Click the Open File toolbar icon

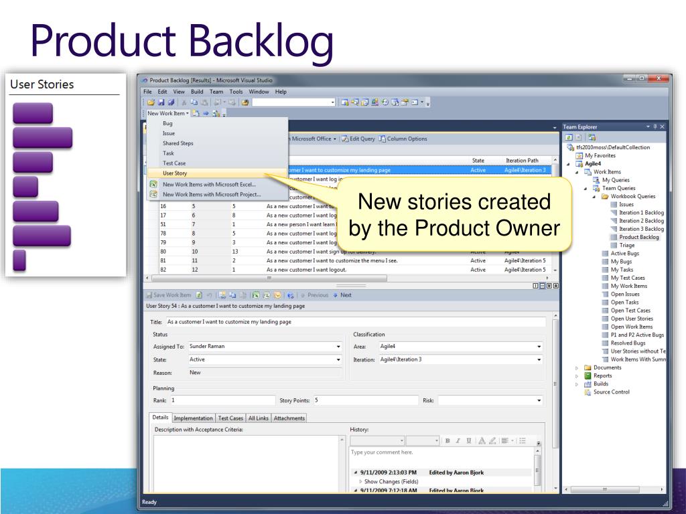151,102
